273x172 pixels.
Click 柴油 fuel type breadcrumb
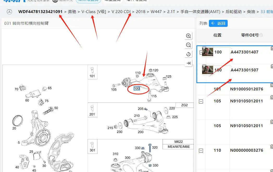click(251, 12)
